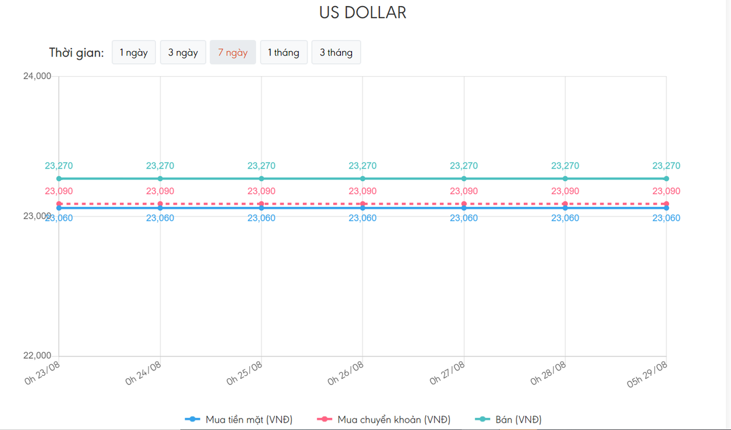
Task: Choose the 3 tháng time range
Action: click(336, 52)
